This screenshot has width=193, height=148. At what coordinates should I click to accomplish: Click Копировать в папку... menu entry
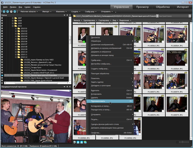110,106
